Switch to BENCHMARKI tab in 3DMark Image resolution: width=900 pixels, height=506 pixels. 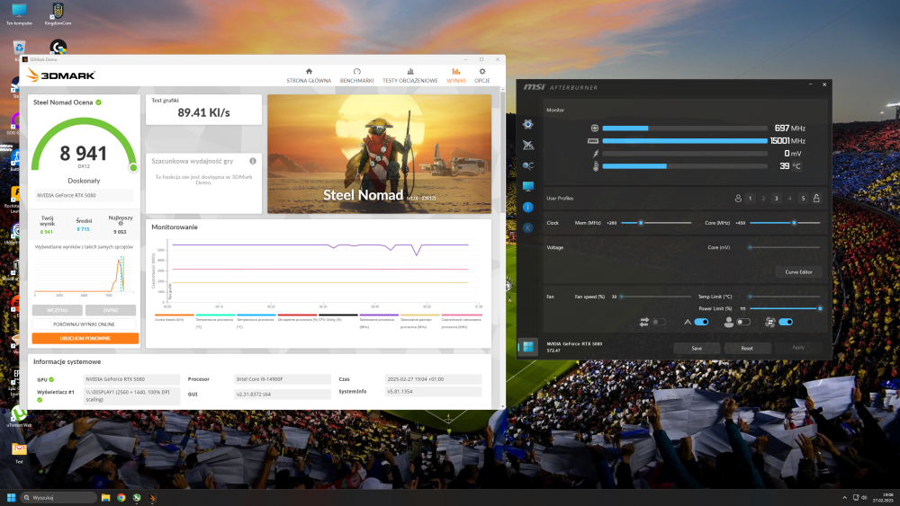click(x=356, y=75)
